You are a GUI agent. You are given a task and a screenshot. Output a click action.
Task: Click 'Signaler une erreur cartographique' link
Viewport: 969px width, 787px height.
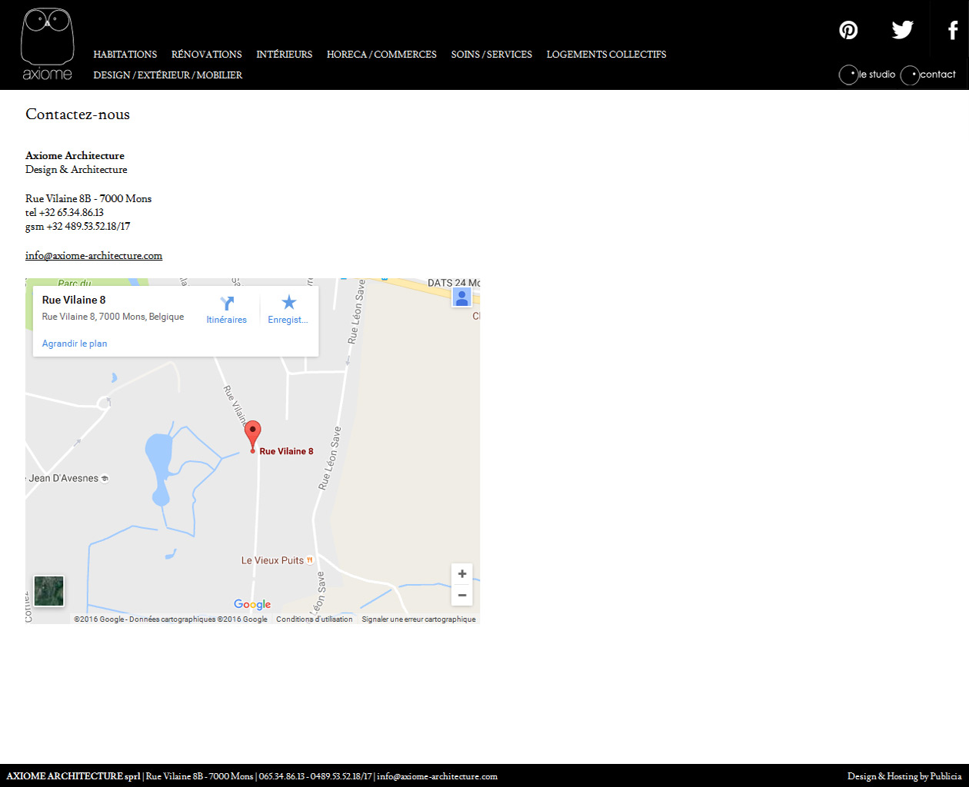[x=419, y=619]
